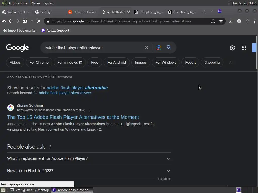The width and height of the screenshot is (258, 193).
Task: Open the Google apps grid
Action: pyautogui.click(x=244, y=48)
